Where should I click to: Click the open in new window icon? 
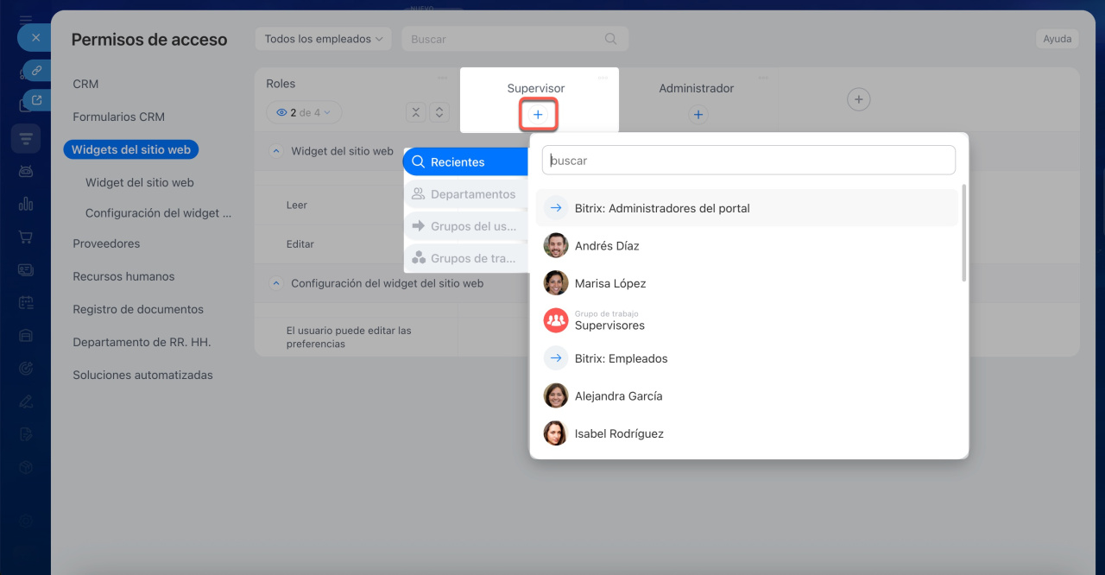pyautogui.click(x=36, y=100)
